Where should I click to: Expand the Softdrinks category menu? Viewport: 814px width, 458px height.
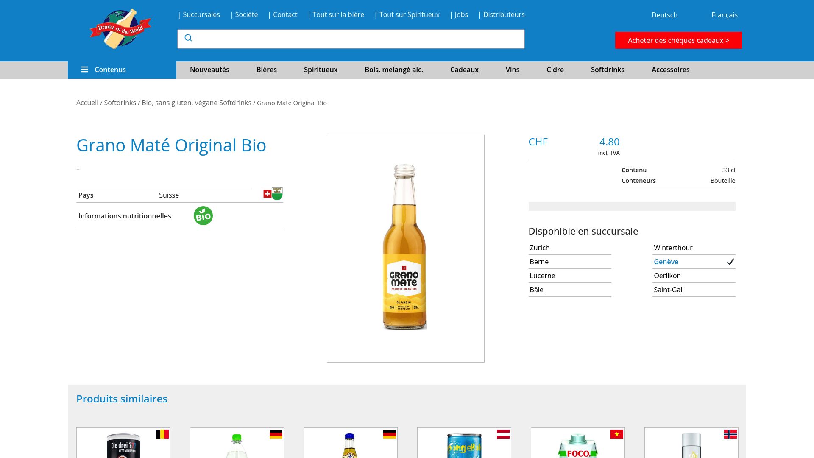(x=608, y=70)
